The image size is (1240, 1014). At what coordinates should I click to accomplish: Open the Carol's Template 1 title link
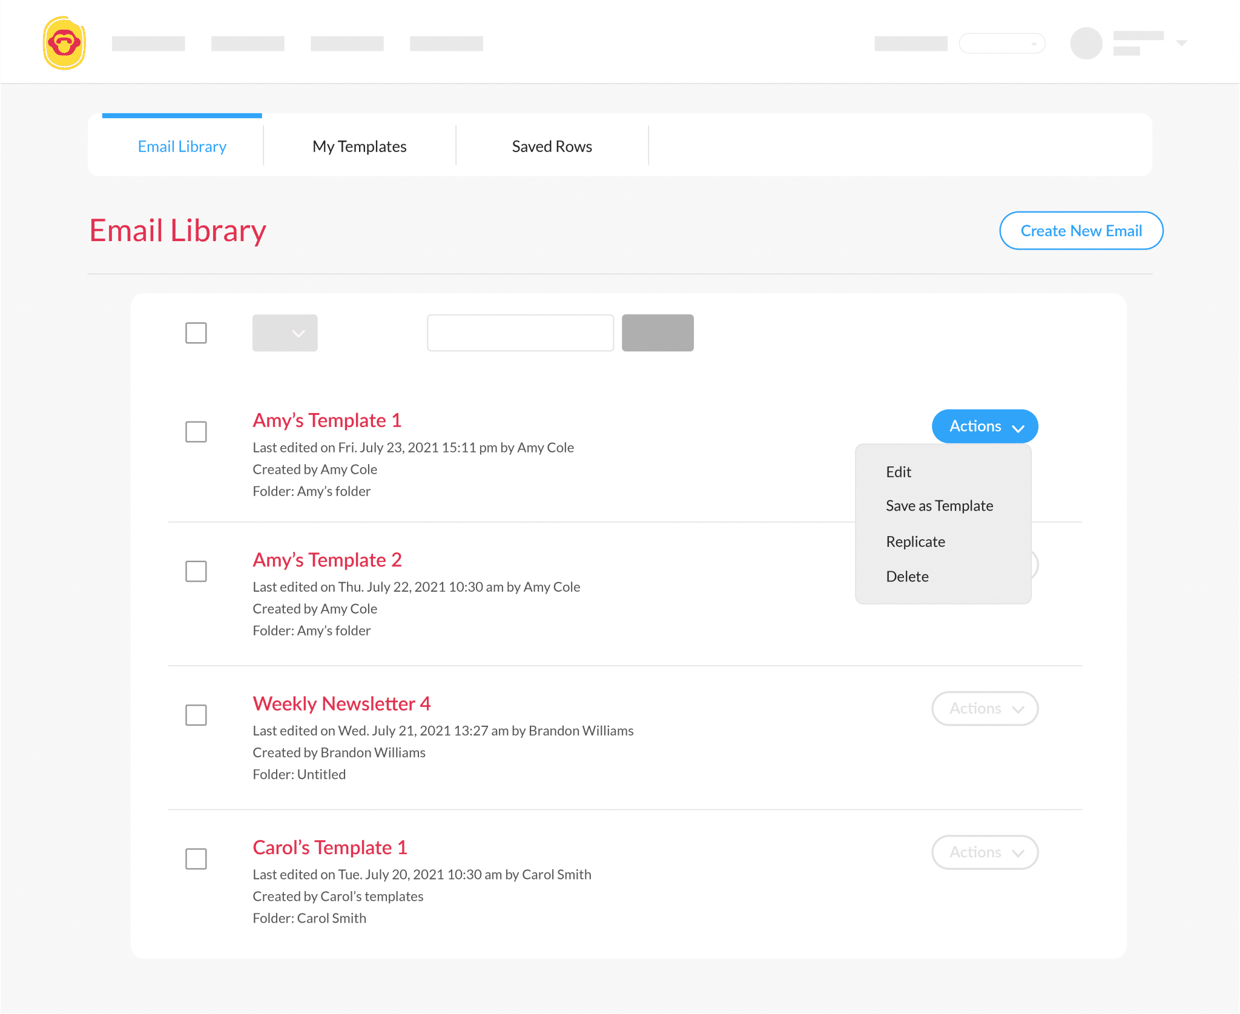[x=330, y=847]
